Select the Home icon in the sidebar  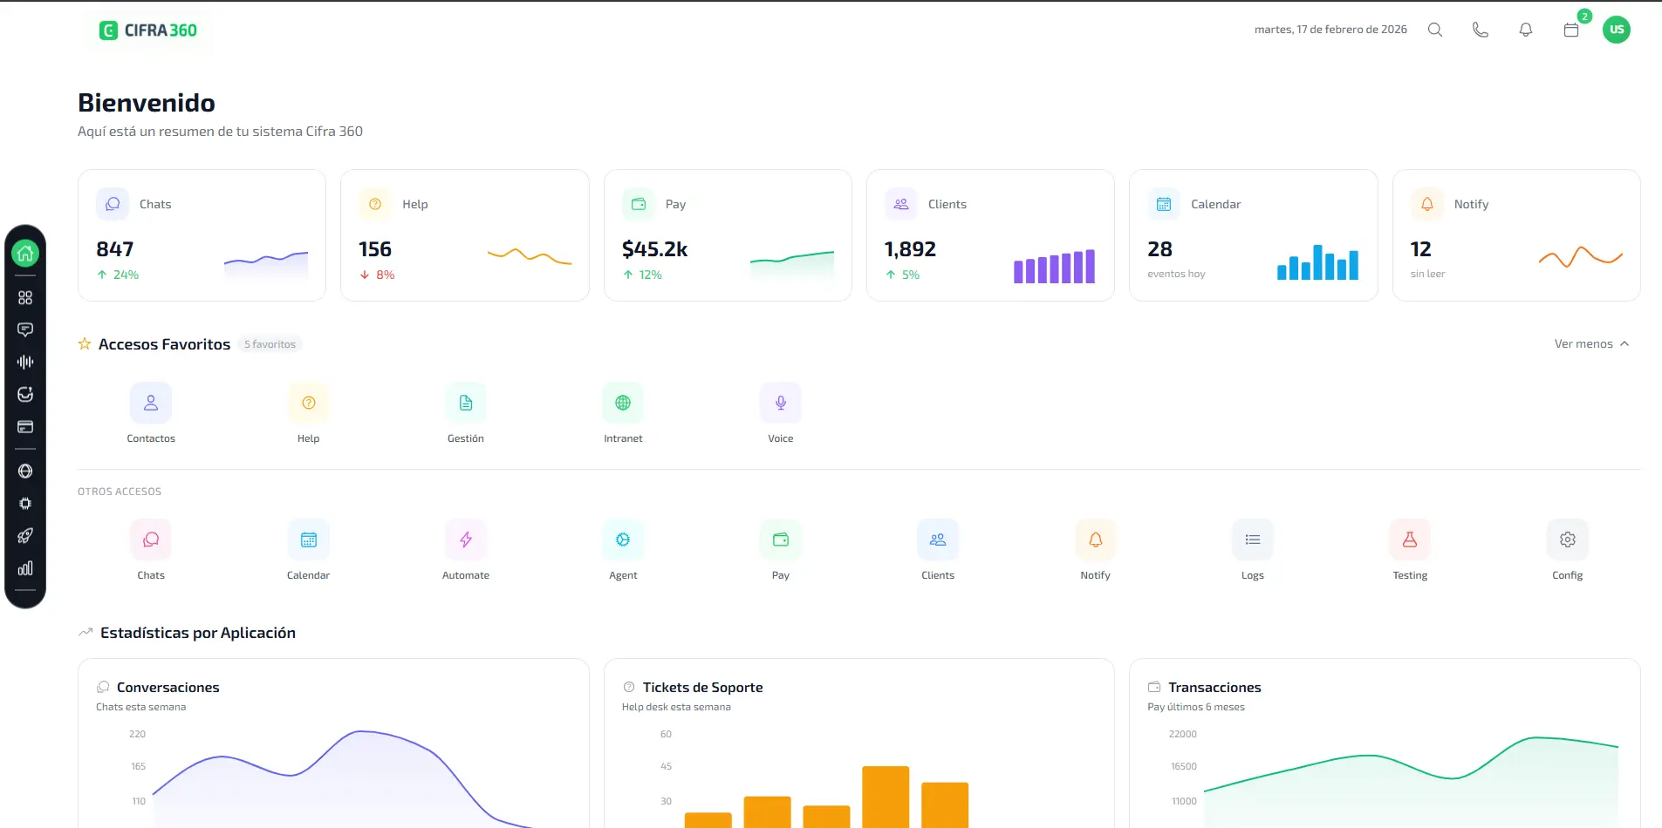[25, 253]
